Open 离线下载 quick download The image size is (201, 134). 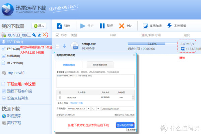[14, 123]
